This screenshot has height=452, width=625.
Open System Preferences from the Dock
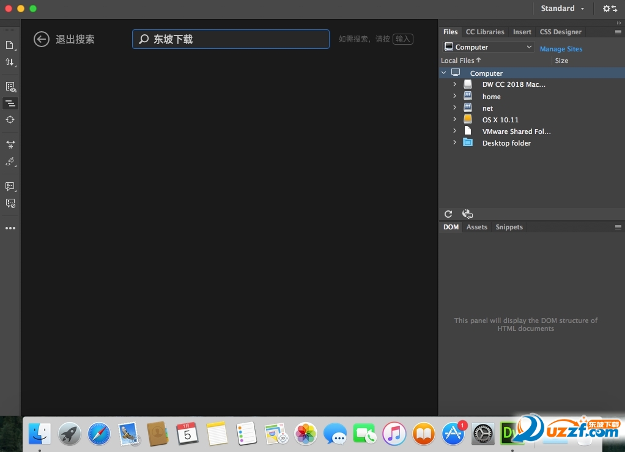(x=483, y=434)
